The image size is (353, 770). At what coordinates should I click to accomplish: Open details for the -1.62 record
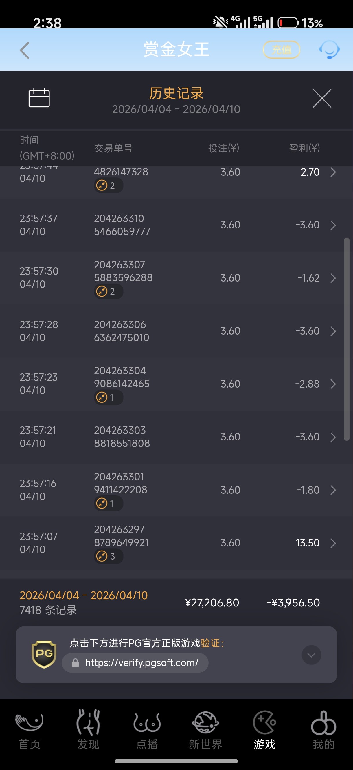[x=333, y=278]
